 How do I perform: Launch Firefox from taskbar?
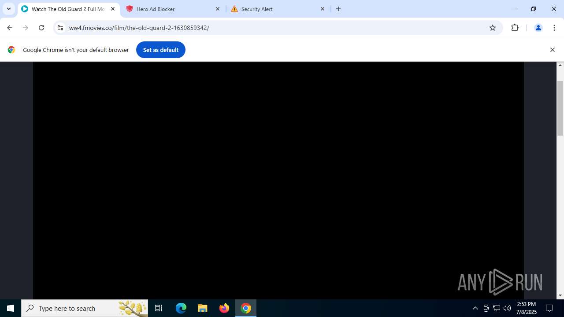pyautogui.click(x=224, y=308)
